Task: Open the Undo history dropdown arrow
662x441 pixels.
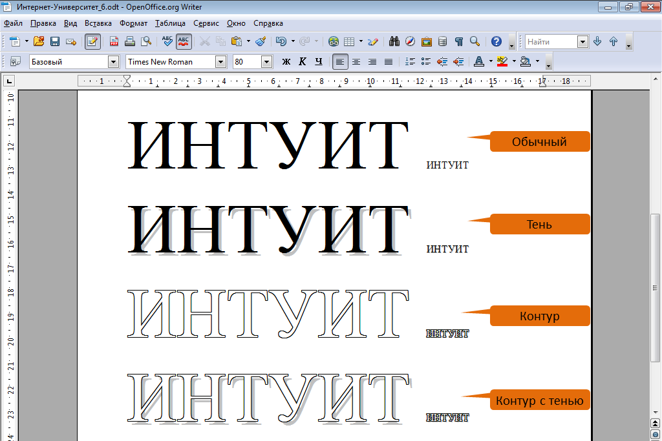Action: 293,41
